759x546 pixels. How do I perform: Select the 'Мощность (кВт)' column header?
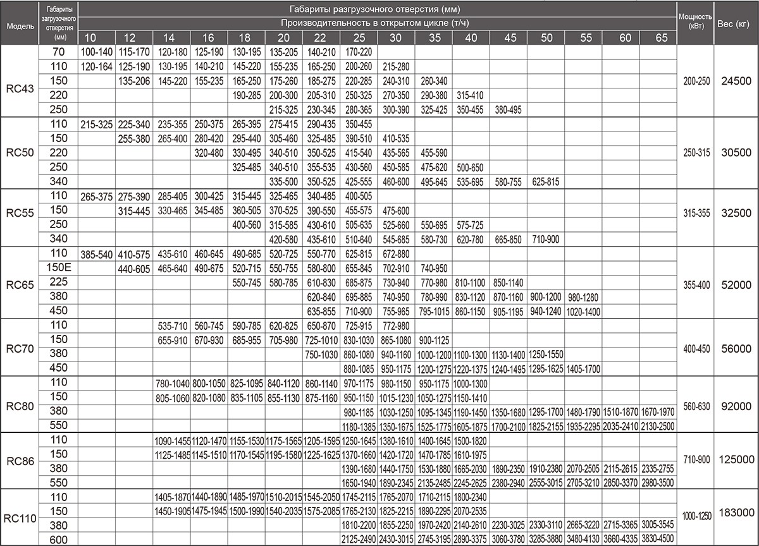tap(694, 22)
